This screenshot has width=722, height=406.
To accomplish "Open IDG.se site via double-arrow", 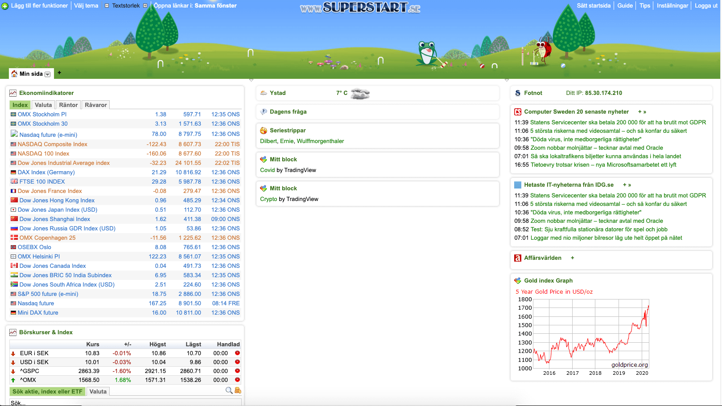I will (630, 185).
